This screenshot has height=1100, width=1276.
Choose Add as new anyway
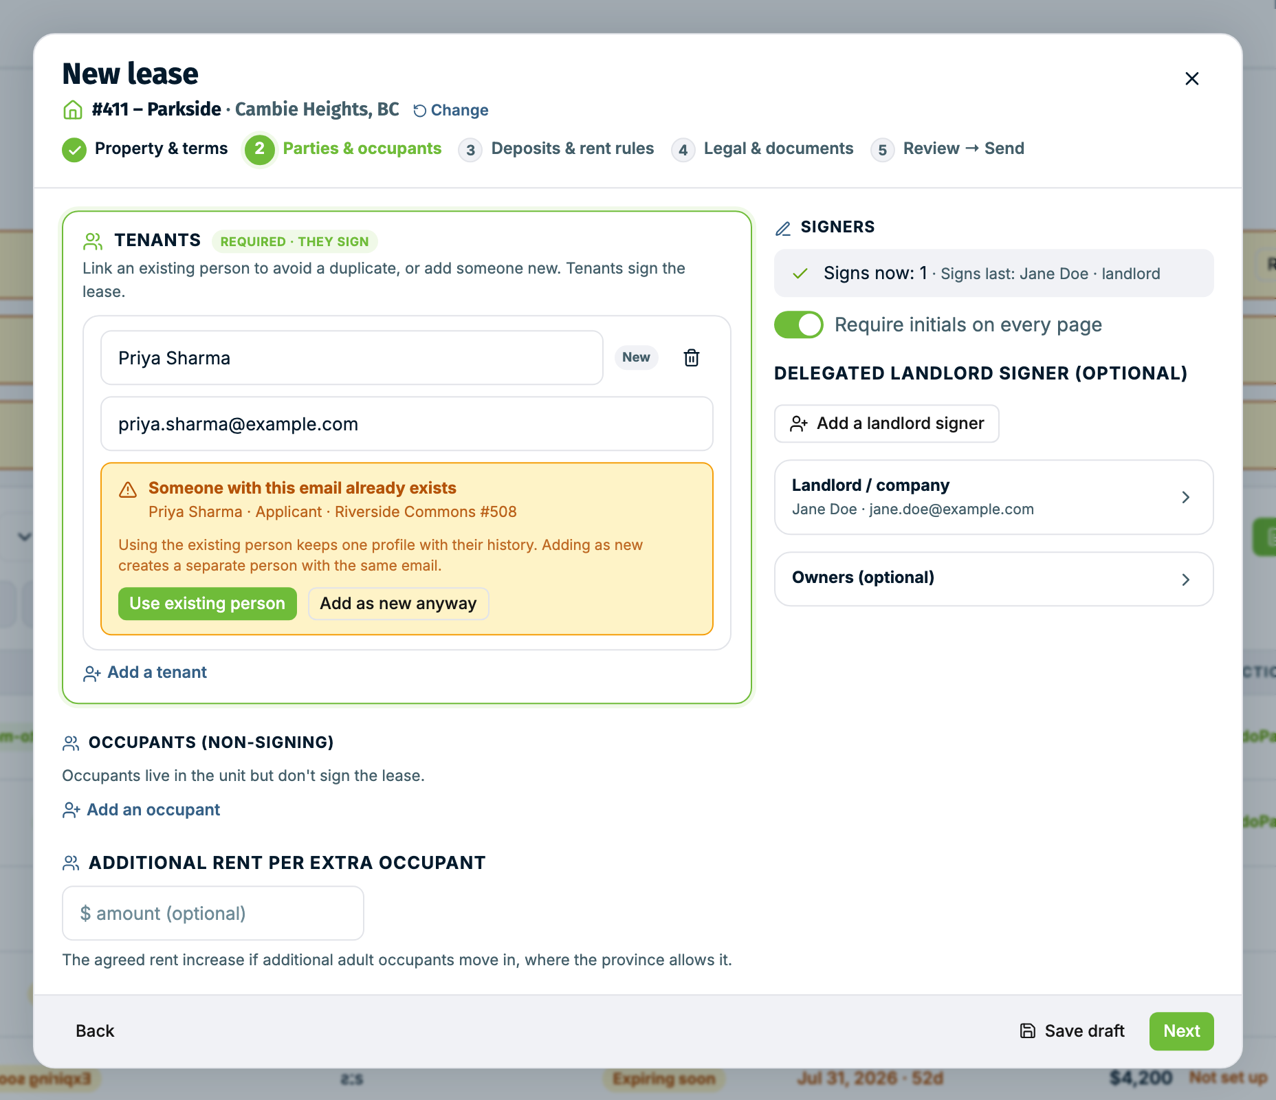point(398,604)
